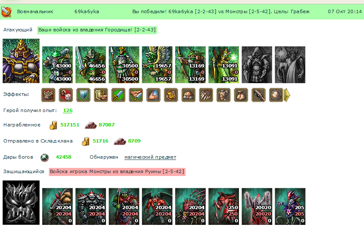Screen dimensions: 364x227
Task: Click the tied sack effect icon
Action: tap(241, 95)
